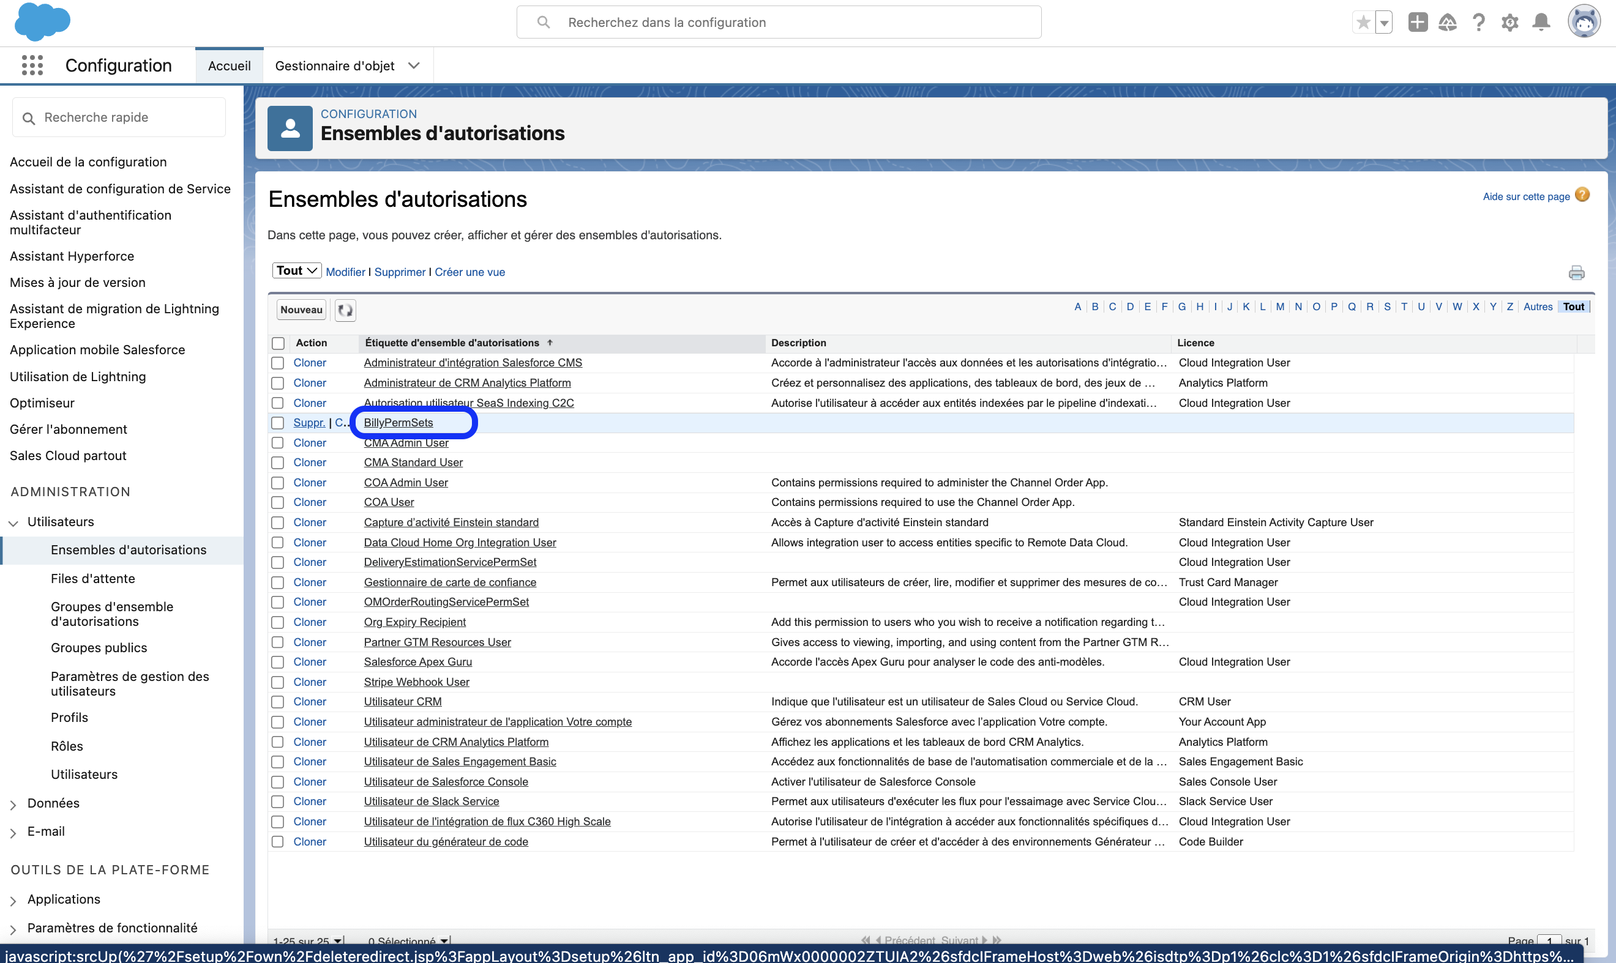The image size is (1616, 963).
Task: Open the Tout view selection dropdown
Action: (x=297, y=270)
